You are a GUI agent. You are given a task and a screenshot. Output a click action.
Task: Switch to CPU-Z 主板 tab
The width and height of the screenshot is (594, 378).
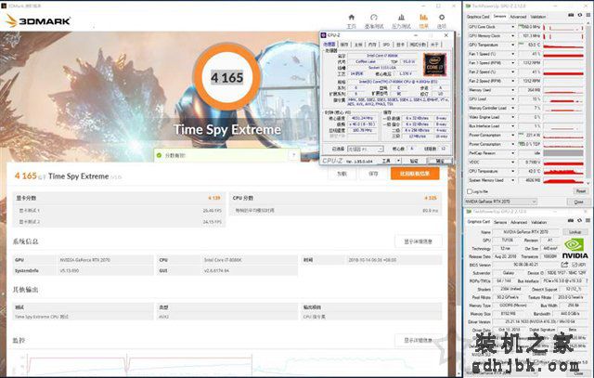click(358, 45)
